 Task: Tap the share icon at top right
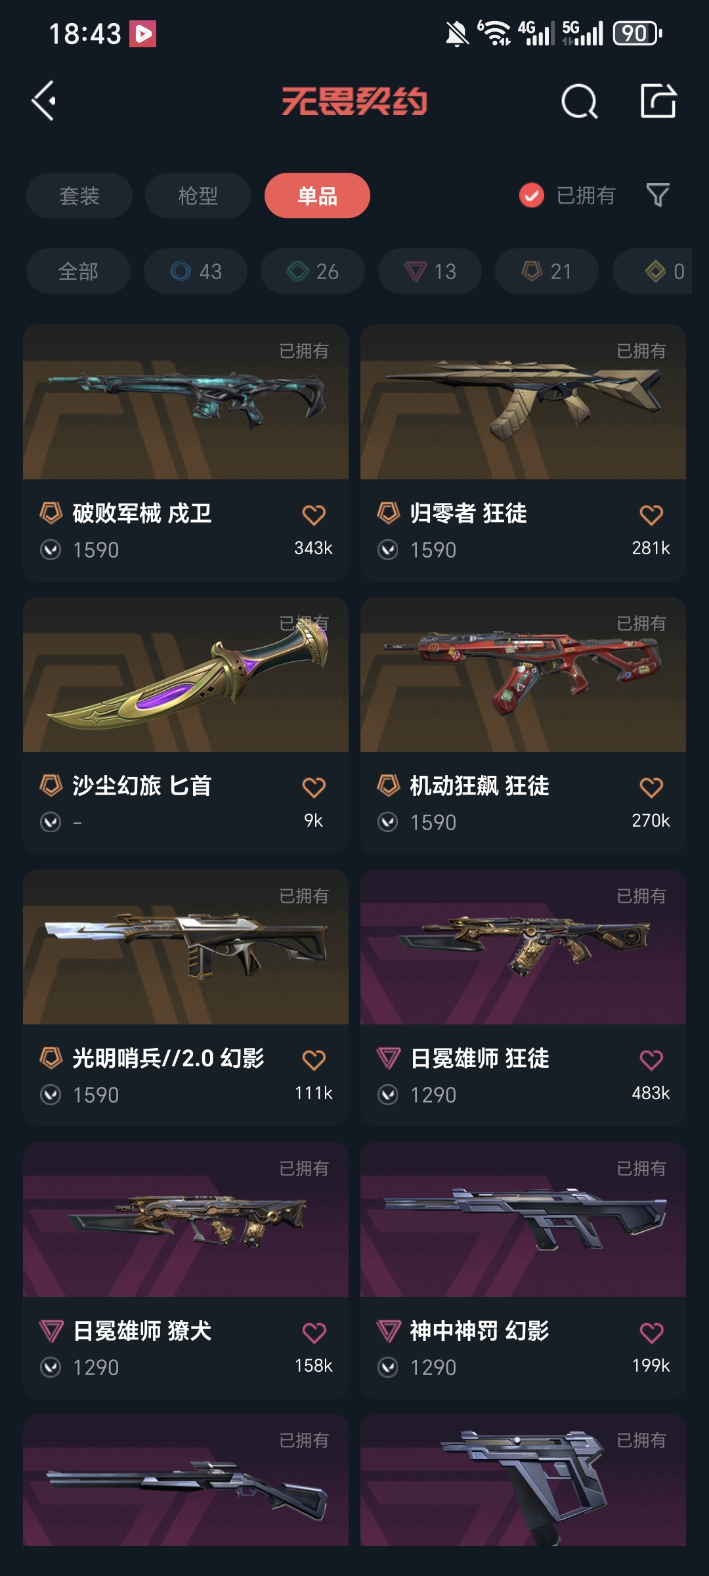pyautogui.click(x=658, y=101)
